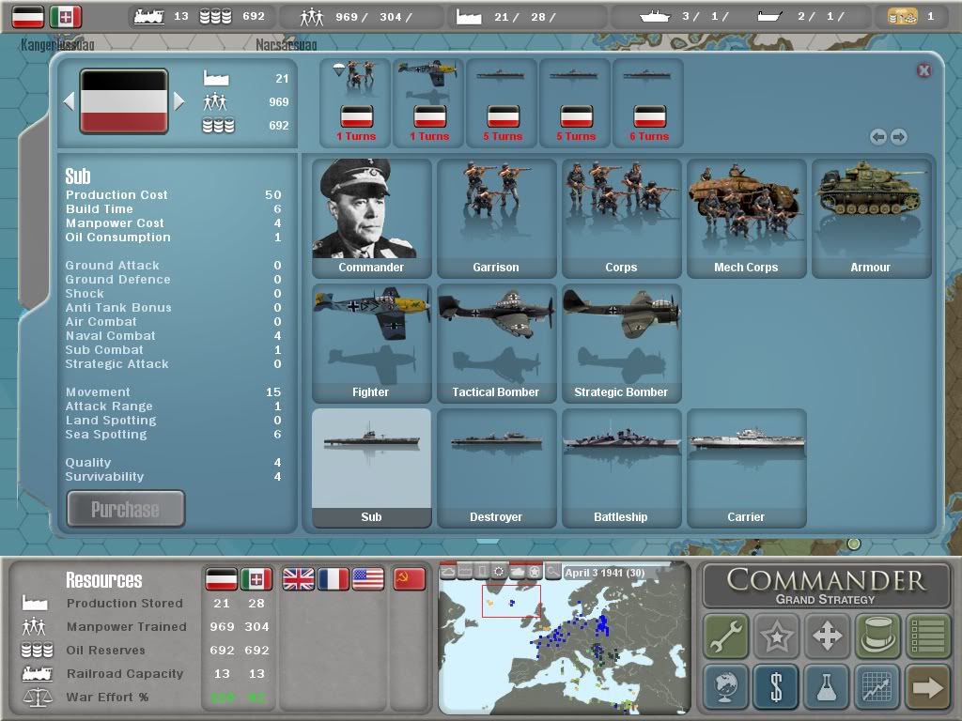Select the Garrison unit card
Viewport: 962px width, 721px height.
point(496,219)
